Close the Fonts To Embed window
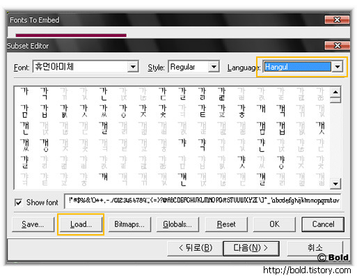The height and width of the screenshot is (276, 357). point(337,20)
